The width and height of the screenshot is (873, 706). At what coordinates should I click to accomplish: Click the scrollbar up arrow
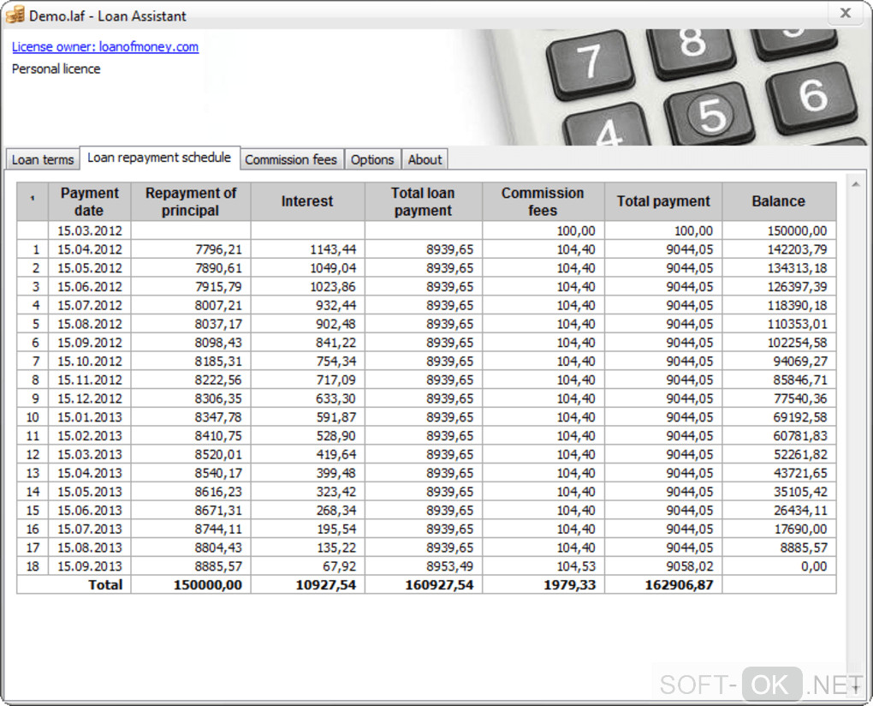[855, 184]
